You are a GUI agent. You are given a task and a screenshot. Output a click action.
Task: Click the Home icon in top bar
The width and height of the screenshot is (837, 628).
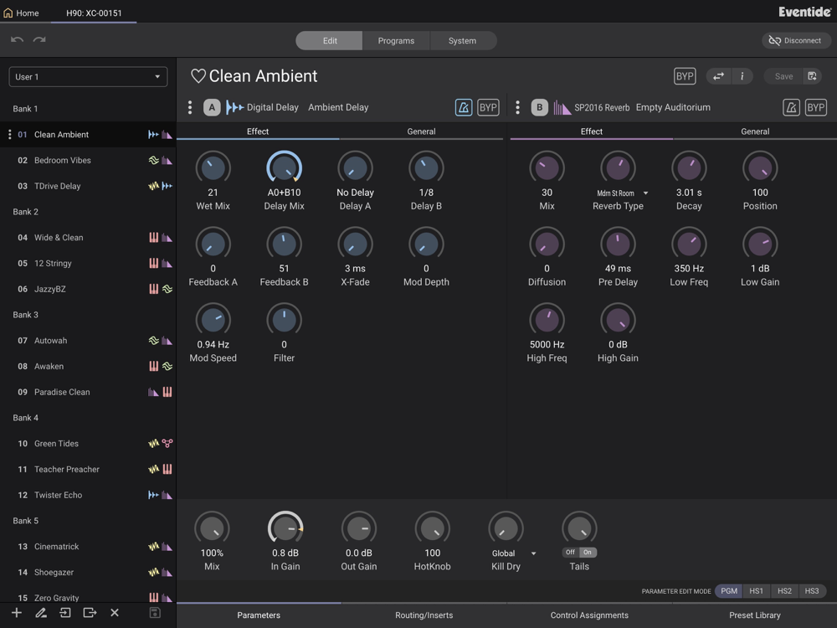[x=8, y=13]
